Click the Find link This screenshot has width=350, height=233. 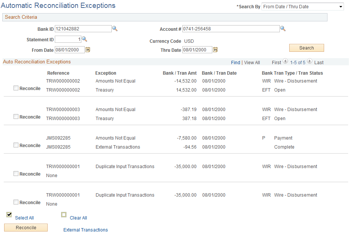[235, 62]
